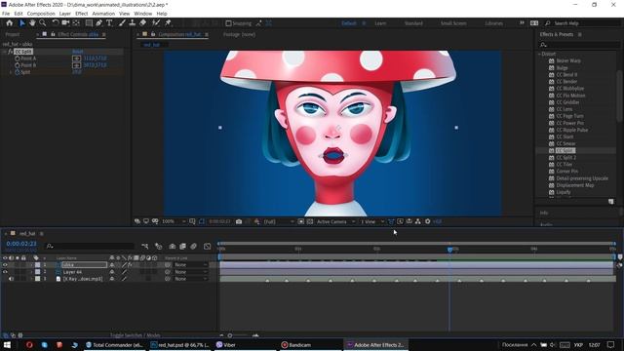The image size is (624, 351).
Task: Select the Hand tool
Action: coord(32,23)
